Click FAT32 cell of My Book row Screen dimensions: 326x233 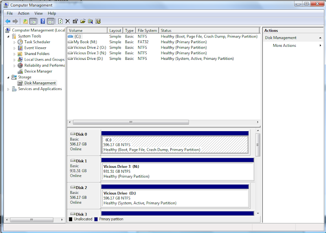143,42
